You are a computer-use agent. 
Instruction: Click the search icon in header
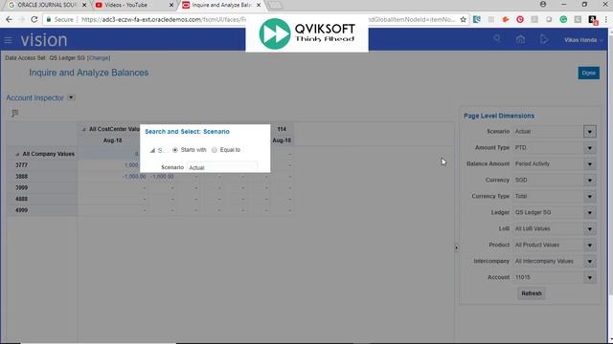coord(497,38)
